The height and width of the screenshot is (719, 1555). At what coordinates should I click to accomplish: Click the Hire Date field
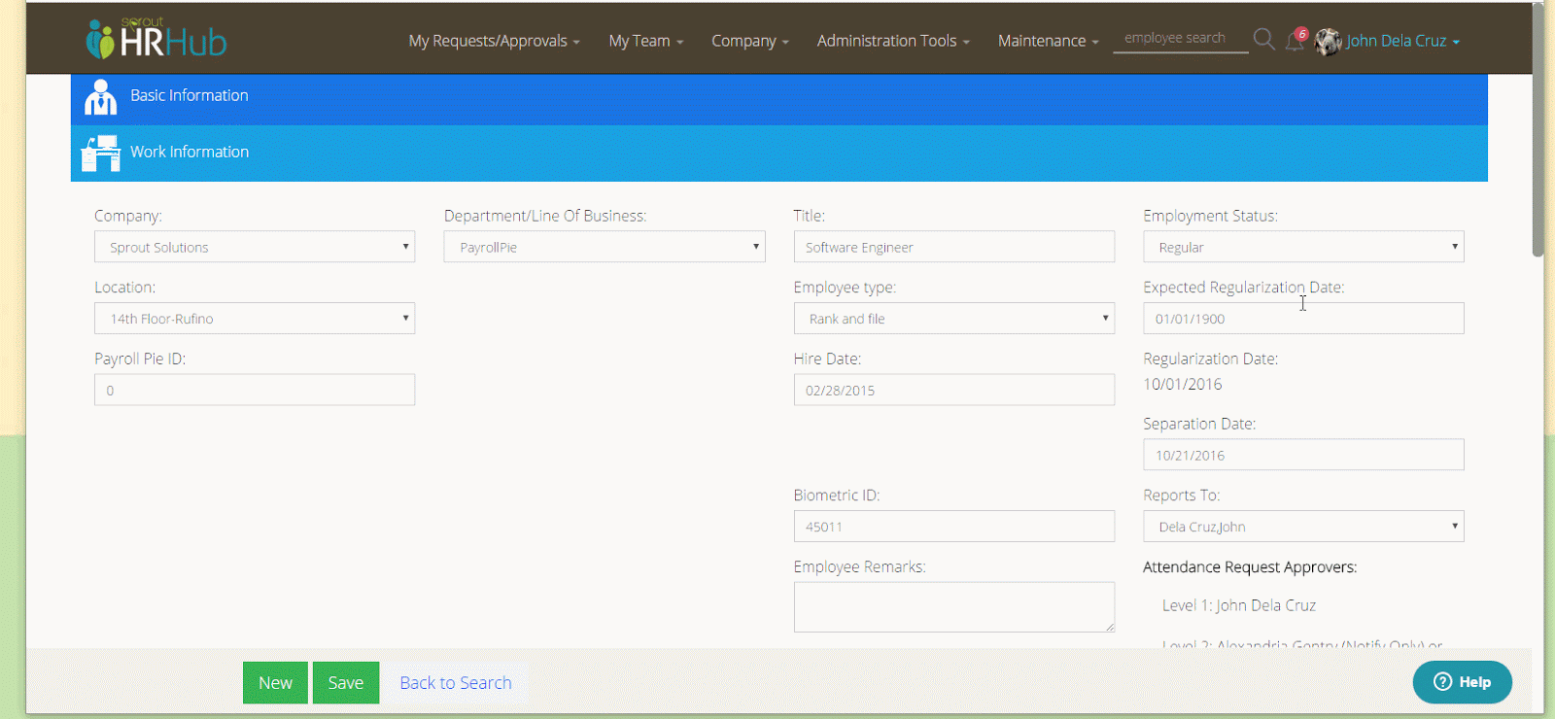(954, 390)
